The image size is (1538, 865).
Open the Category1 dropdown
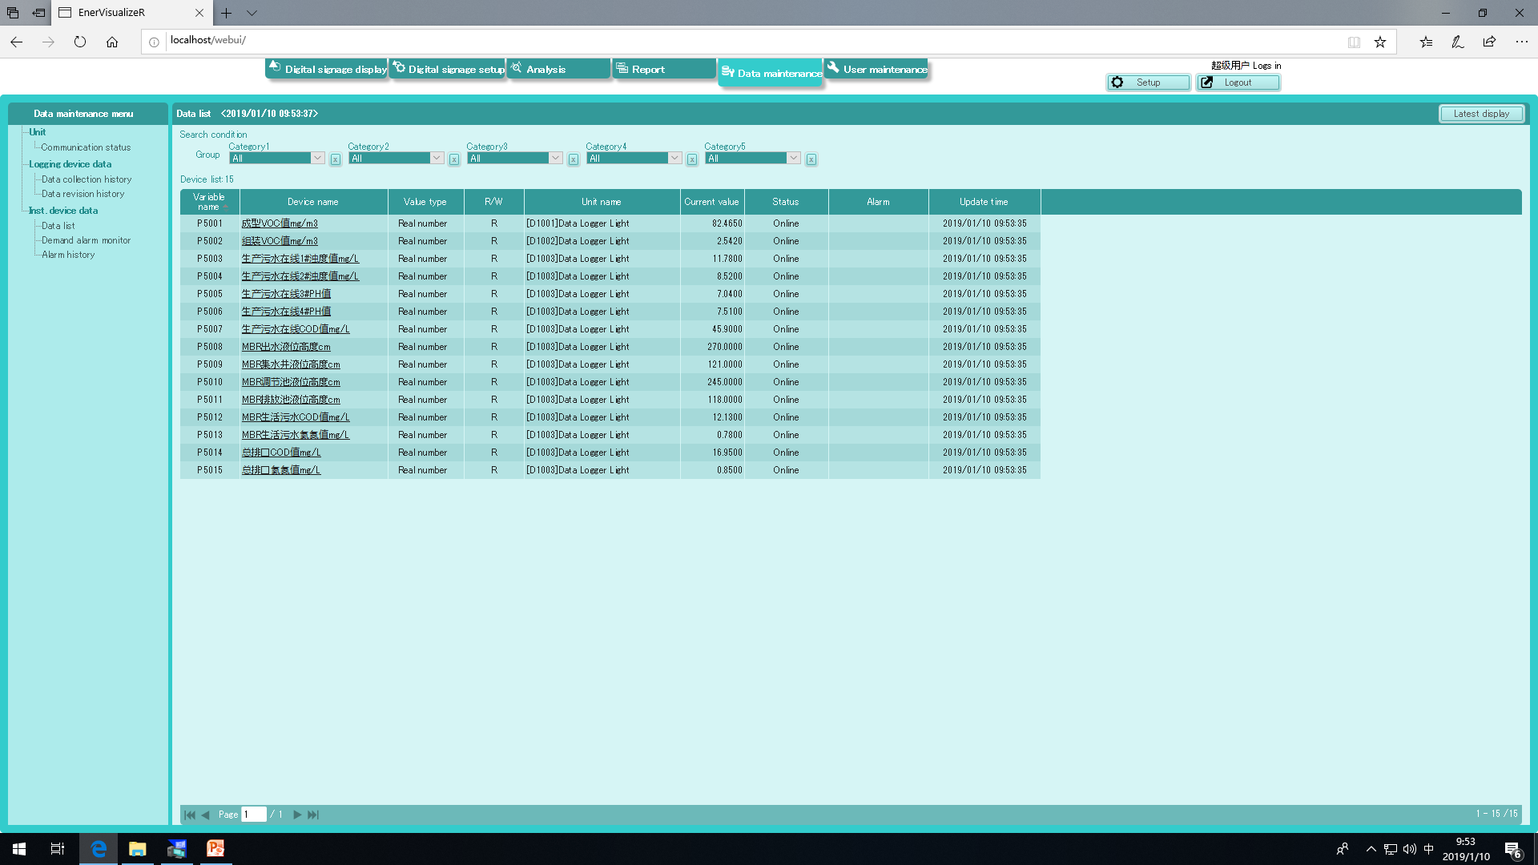318,158
